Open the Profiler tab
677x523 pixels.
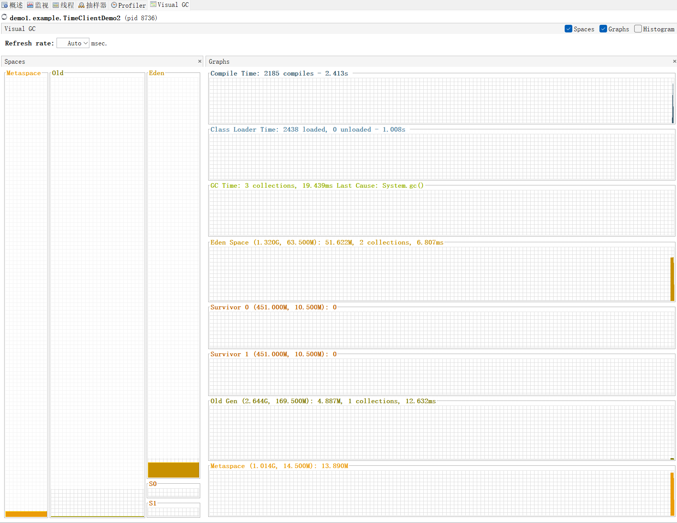tap(128, 5)
